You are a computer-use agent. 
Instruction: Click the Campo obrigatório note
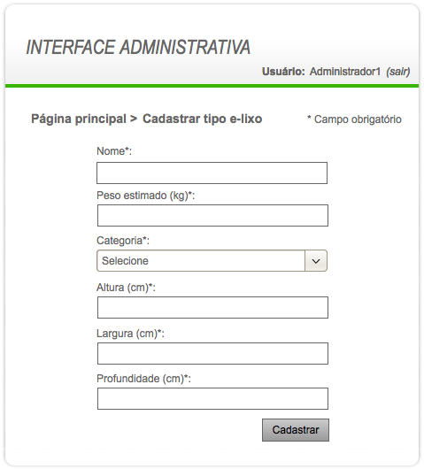tap(354, 119)
